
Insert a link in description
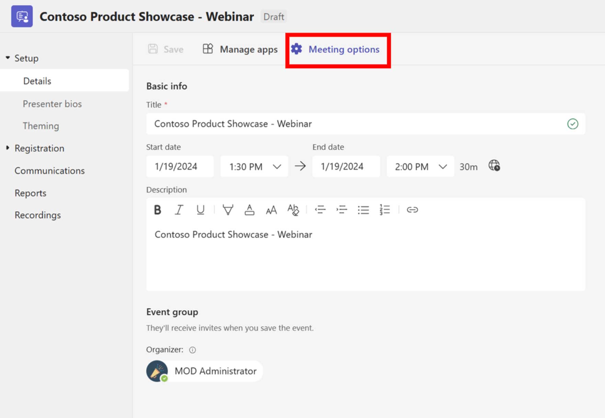tap(412, 210)
